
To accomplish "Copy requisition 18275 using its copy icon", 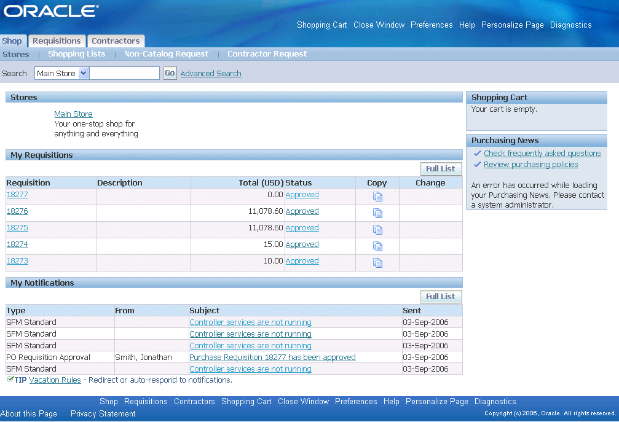I will [377, 230].
